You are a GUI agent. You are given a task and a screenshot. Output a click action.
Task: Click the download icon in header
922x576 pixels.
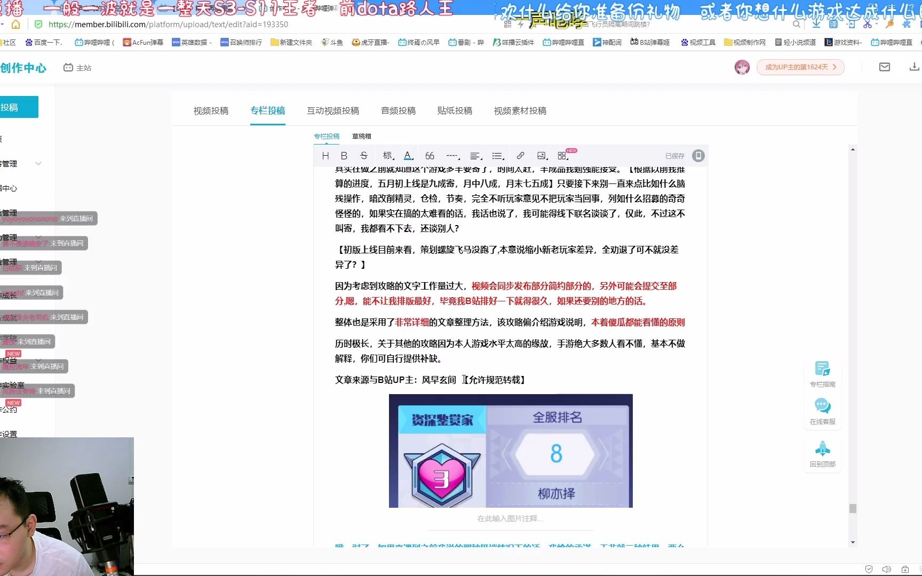[x=915, y=67]
